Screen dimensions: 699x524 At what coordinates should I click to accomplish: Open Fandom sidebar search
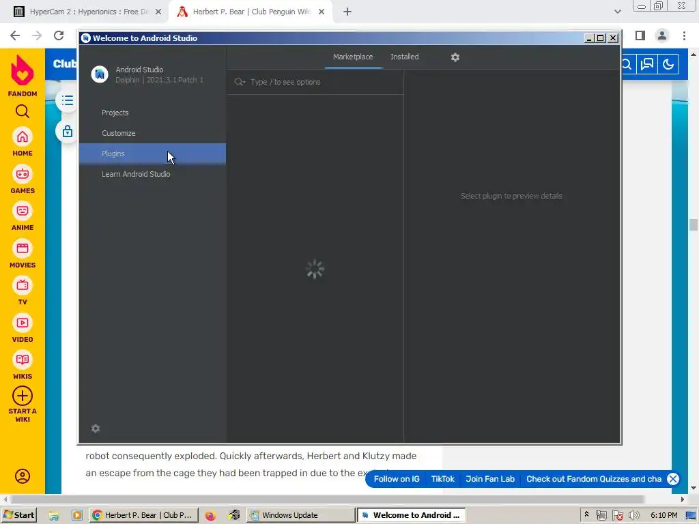23,111
